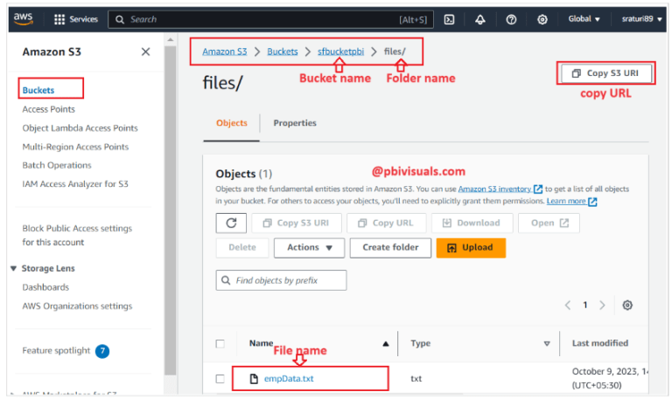This screenshot has width=672, height=399.
Task: Click the sidebar vertical scrollbar
Action: pyautogui.click(x=170, y=210)
